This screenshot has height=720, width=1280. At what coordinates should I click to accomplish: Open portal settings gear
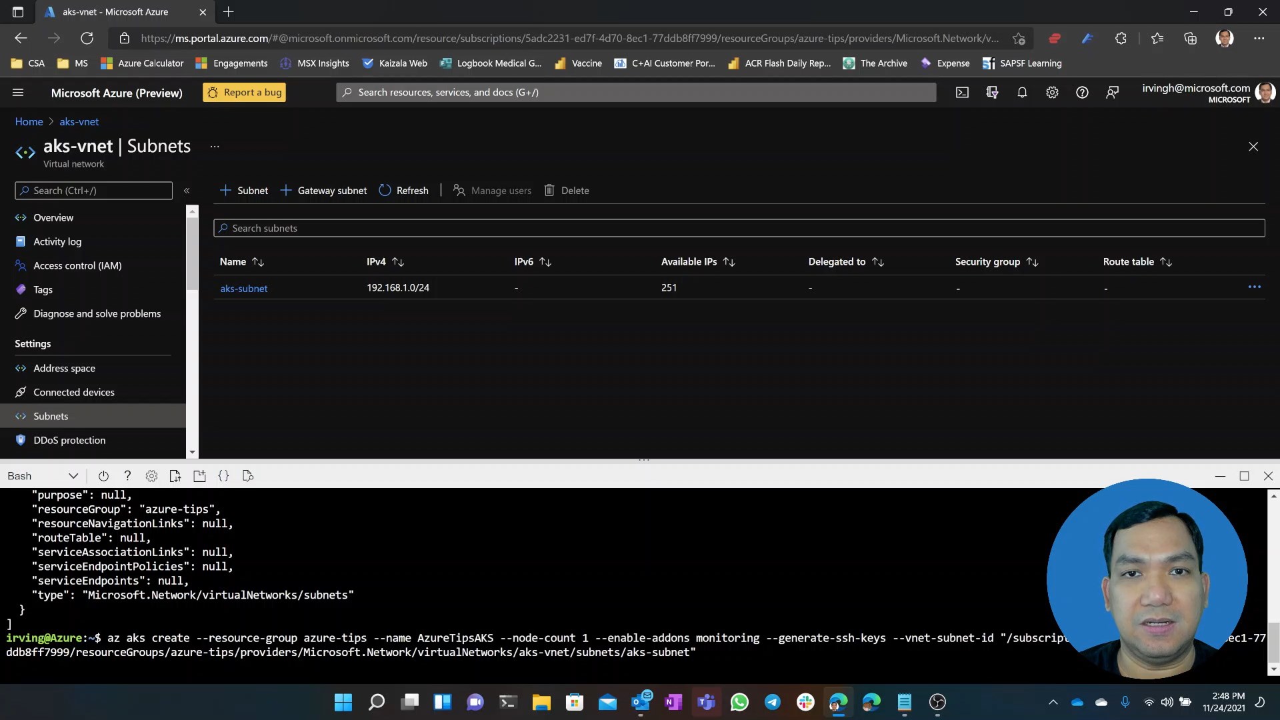pos(1052,93)
